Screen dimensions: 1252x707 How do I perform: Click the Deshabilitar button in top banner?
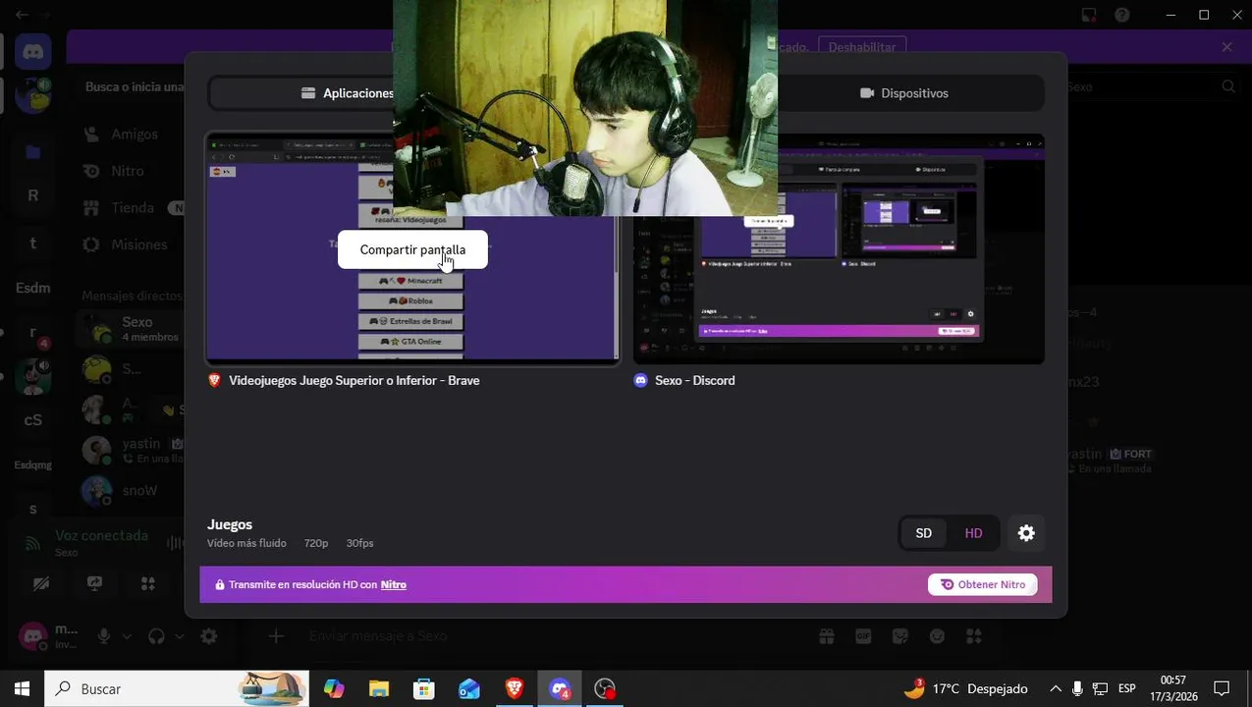[x=862, y=47]
